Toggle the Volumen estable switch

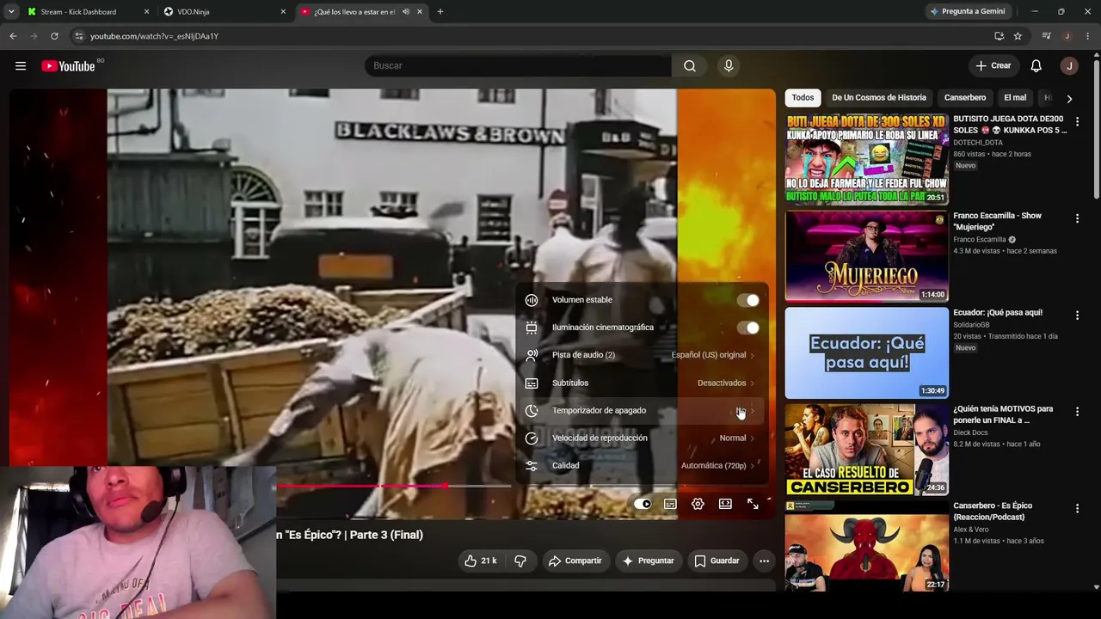[748, 300]
